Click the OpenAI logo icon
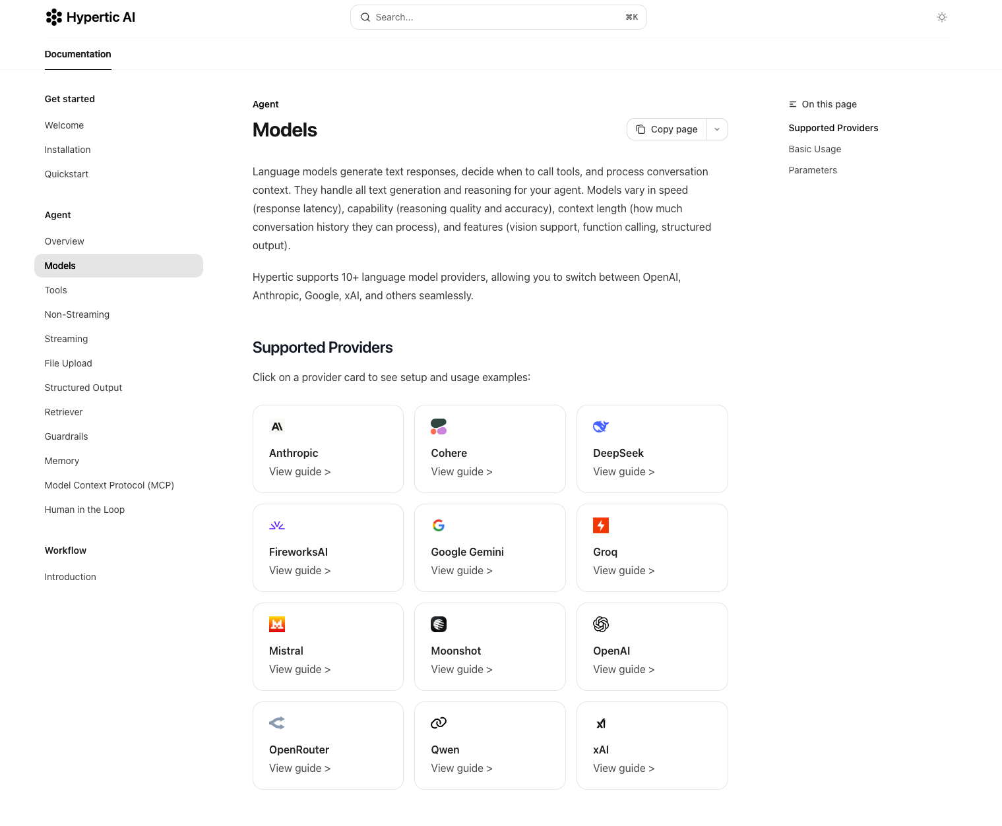Screen dimensions: 1002x826 (601, 624)
